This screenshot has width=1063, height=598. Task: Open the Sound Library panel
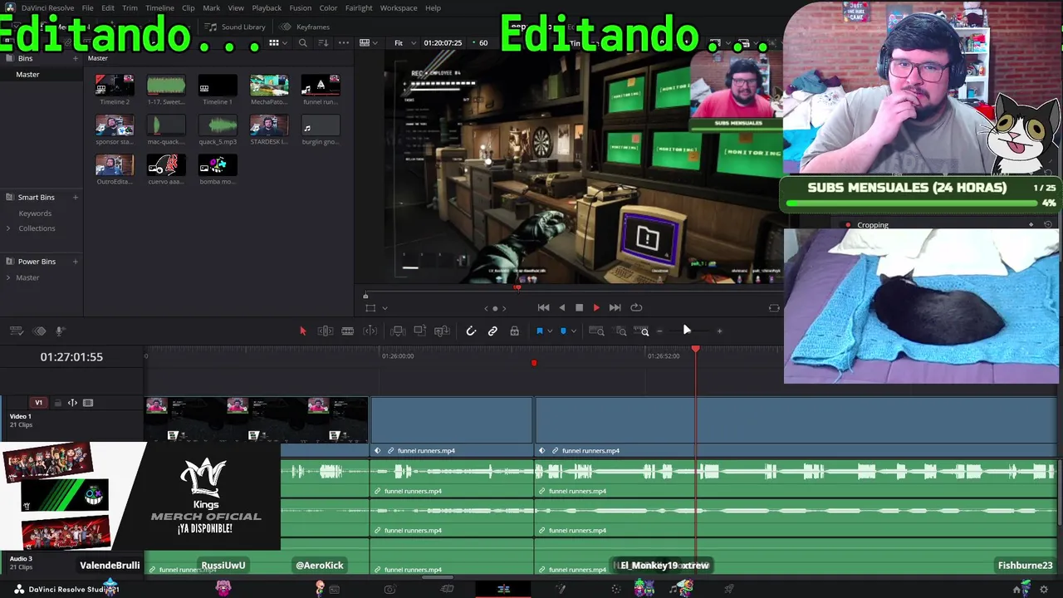pos(235,27)
